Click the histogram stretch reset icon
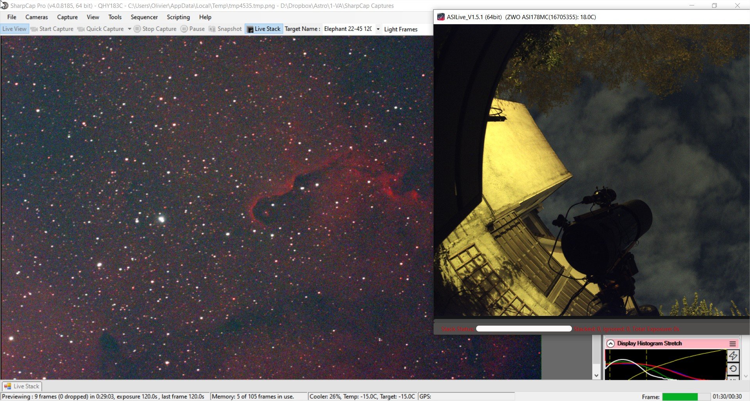The image size is (750, 401). [733, 369]
